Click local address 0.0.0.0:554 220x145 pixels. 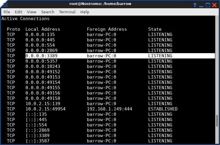(x=40, y=45)
